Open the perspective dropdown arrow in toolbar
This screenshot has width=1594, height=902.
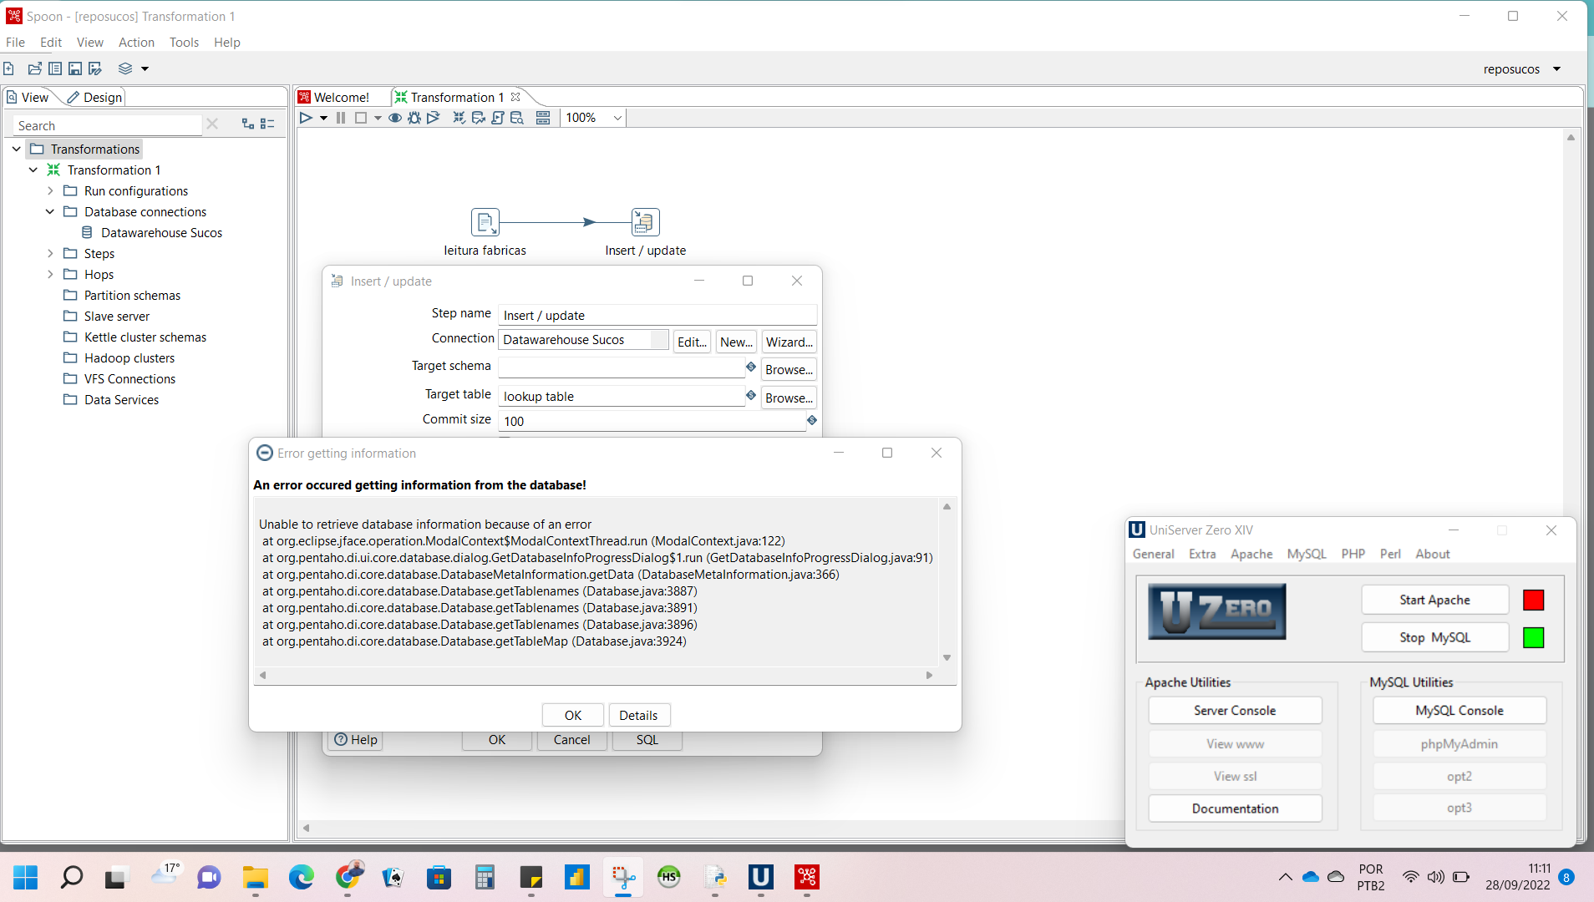coord(145,68)
